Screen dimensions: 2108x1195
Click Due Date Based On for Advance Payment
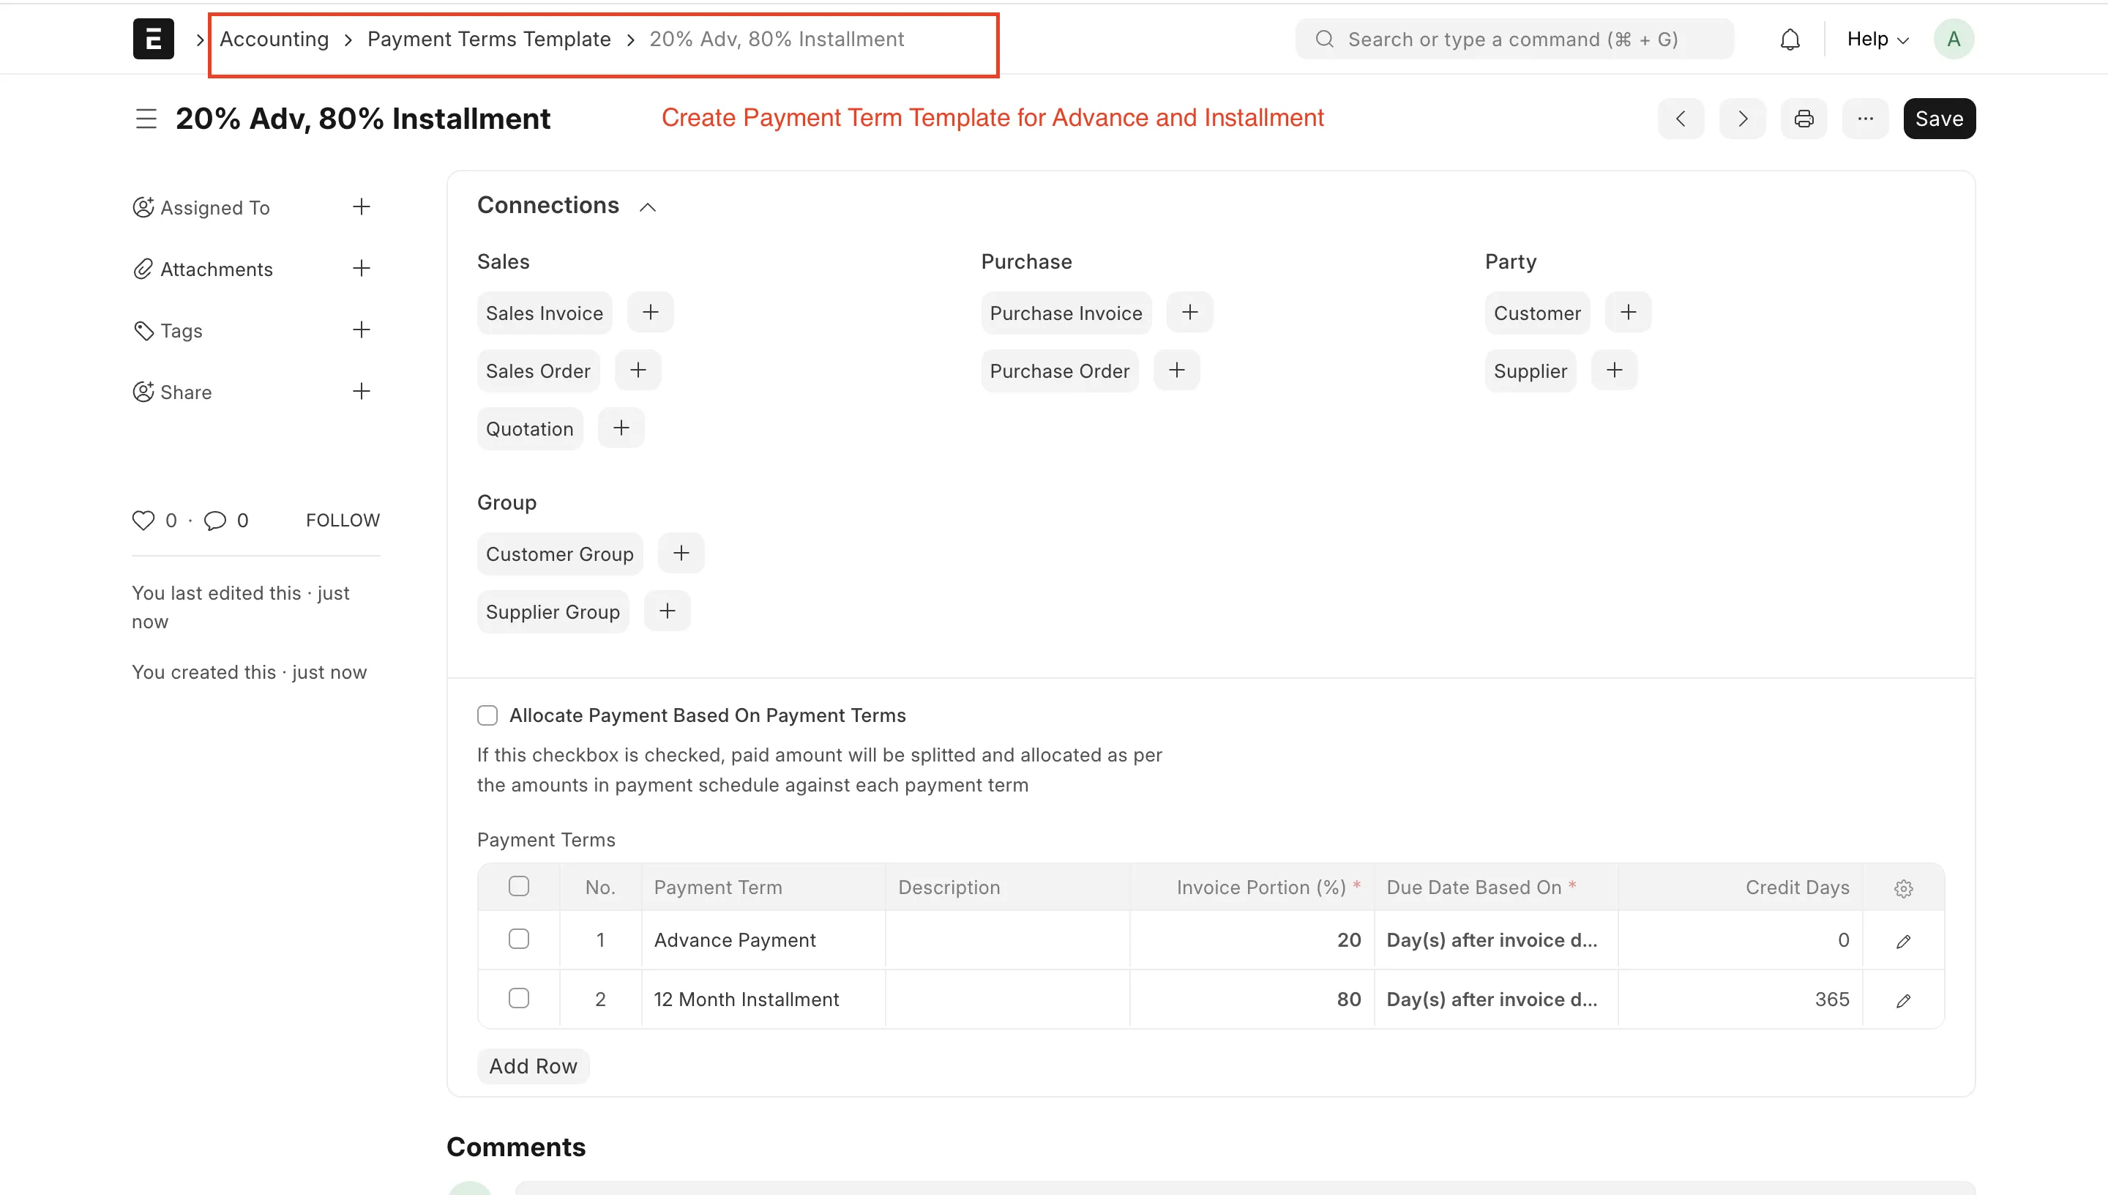click(x=1496, y=939)
